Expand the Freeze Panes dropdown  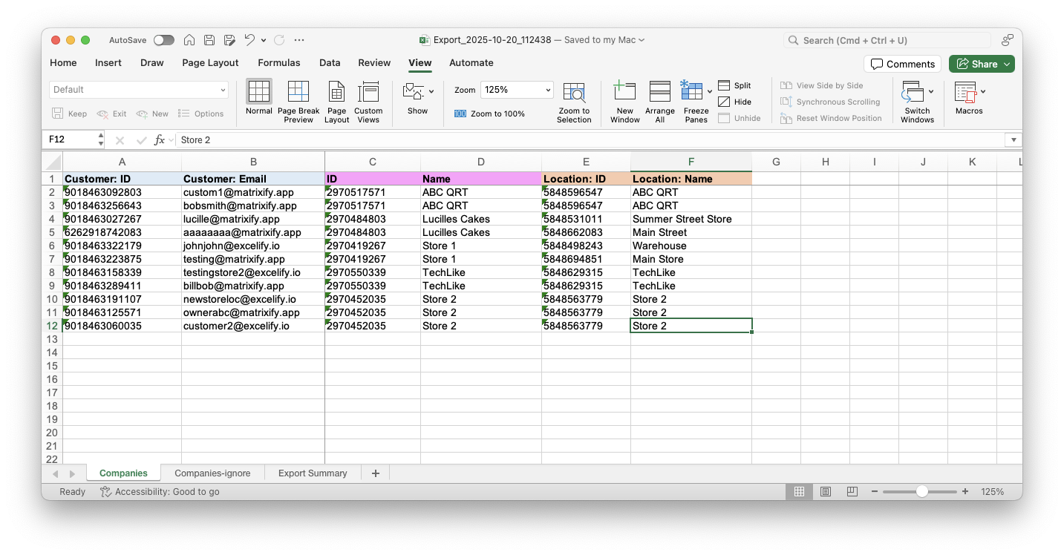710,92
